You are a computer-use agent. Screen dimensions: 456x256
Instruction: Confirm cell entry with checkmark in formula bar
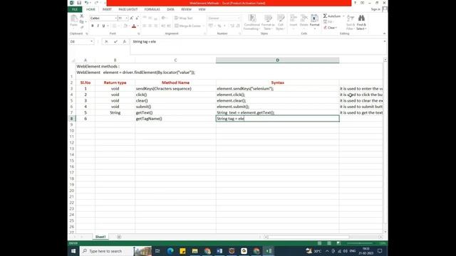tap(115, 42)
